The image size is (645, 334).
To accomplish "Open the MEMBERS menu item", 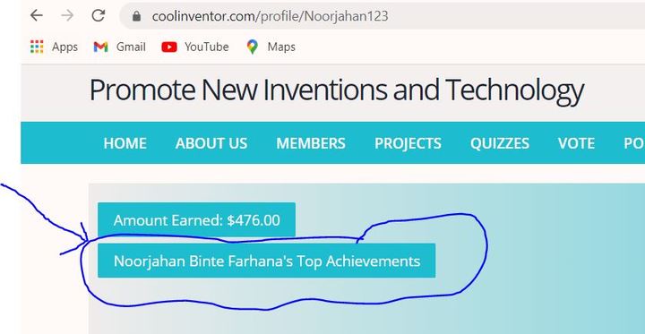I will [311, 143].
